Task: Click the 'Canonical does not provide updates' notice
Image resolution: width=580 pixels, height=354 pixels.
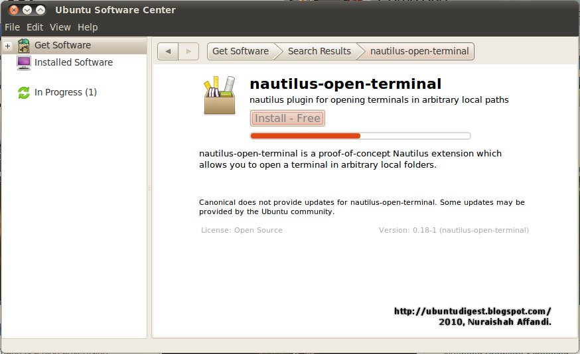Action: [362, 207]
